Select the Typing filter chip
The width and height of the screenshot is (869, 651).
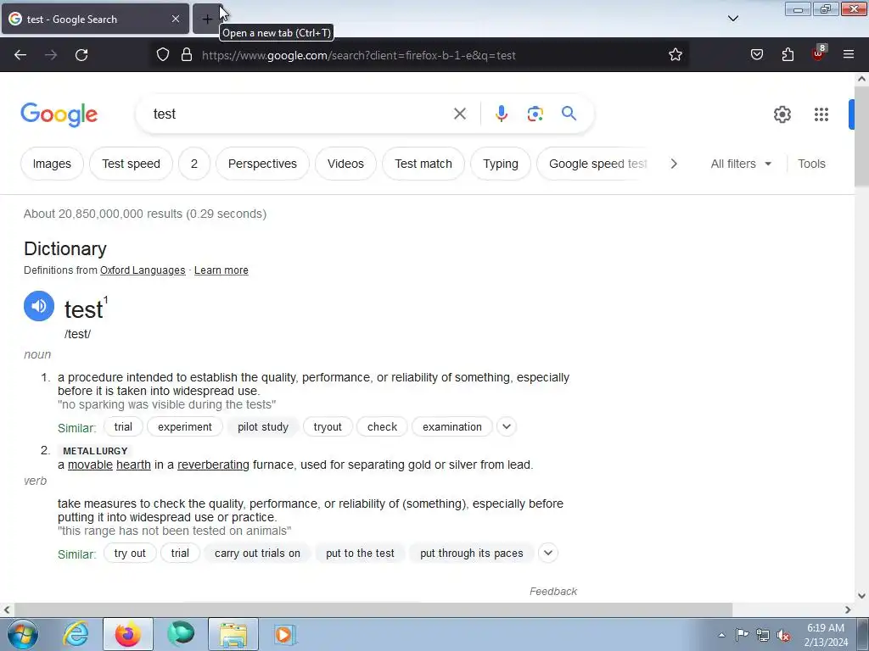(x=501, y=164)
